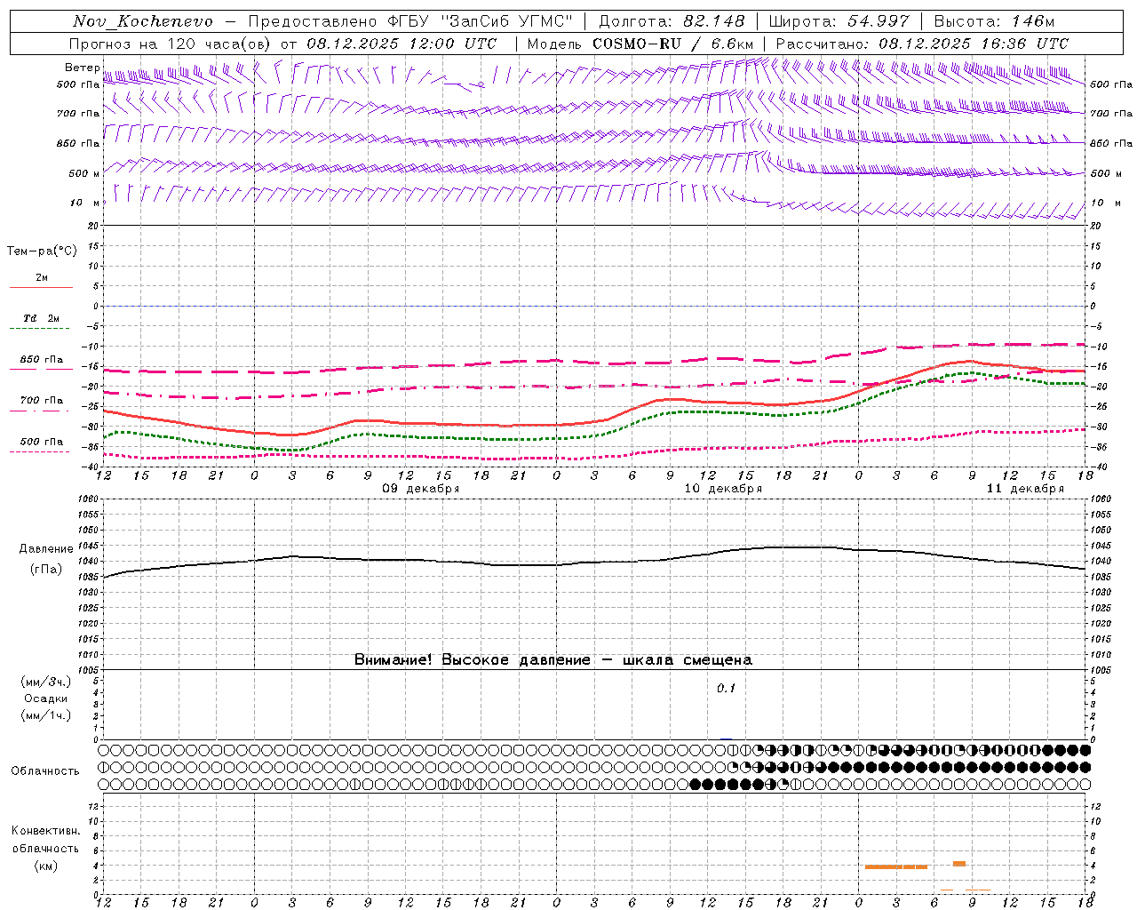
Task: Click the '500 гПа' temperature legend entry
Action: (42, 442)
